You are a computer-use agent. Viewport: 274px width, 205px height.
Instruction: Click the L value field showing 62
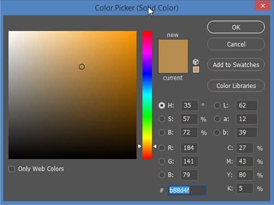pyautogui.click(x=247, y=105)
